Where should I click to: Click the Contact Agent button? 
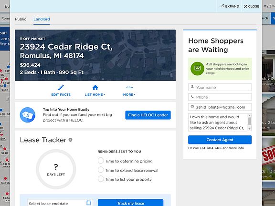pyautogui.click(x=220, y=140)
